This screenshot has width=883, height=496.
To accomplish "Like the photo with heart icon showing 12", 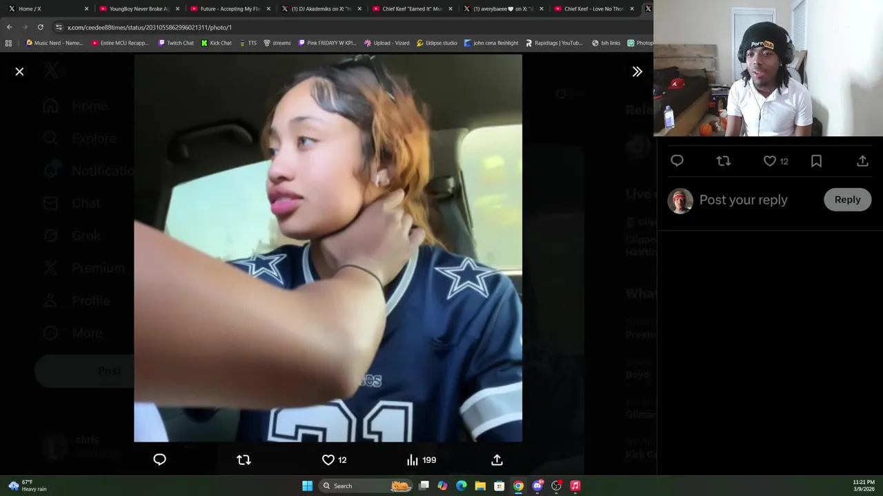I will [x=335, y=459].
